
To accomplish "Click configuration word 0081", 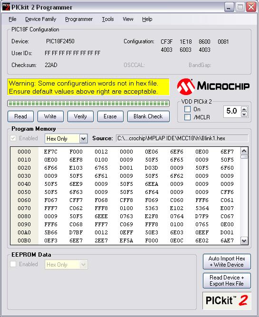I will click(x=223, y=42).
